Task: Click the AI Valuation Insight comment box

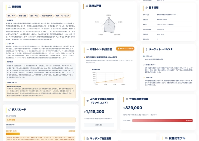Action: tap(40, 91)
